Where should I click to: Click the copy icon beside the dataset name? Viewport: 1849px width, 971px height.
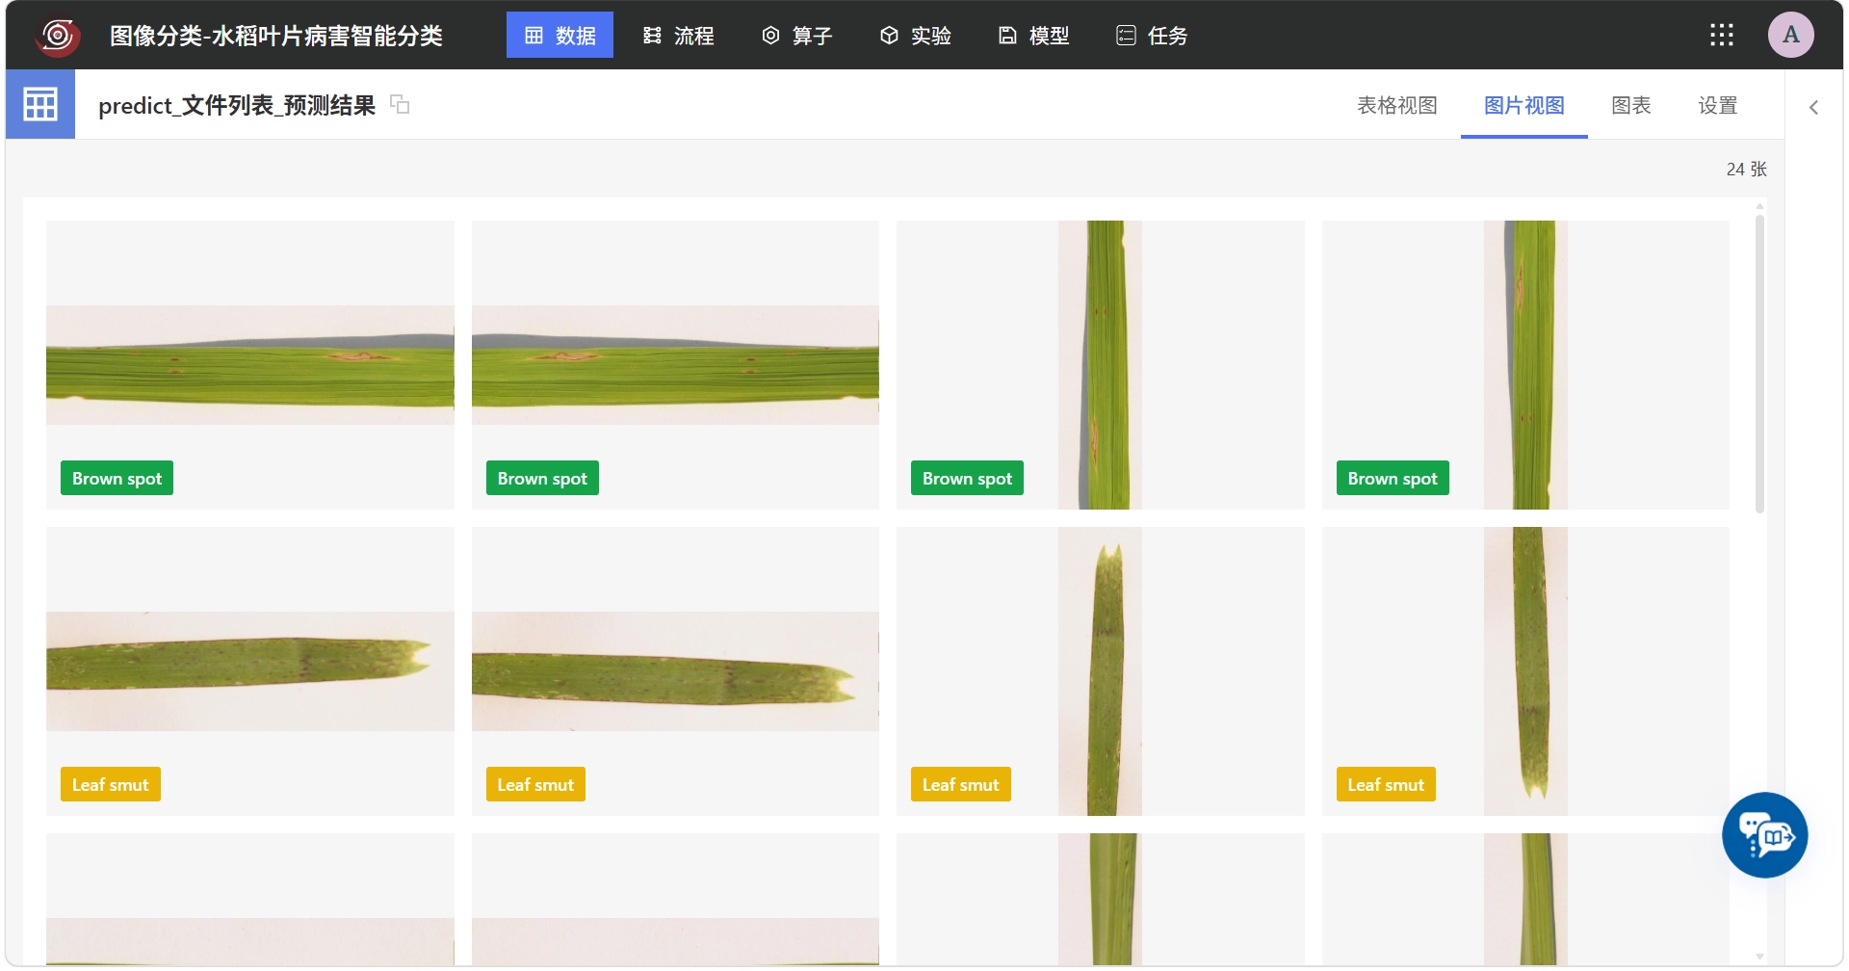pyautogui.click(x=400, y=104)
